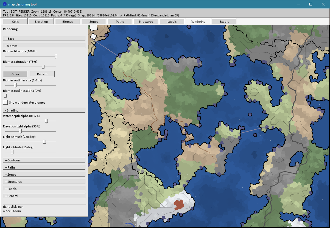This screenshot has width=330, height=228.
Task: Maximize the map designing tool window
Action: point(311,4)
